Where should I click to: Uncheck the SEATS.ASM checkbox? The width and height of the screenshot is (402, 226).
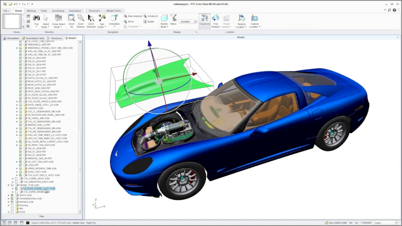click(13, 195)
